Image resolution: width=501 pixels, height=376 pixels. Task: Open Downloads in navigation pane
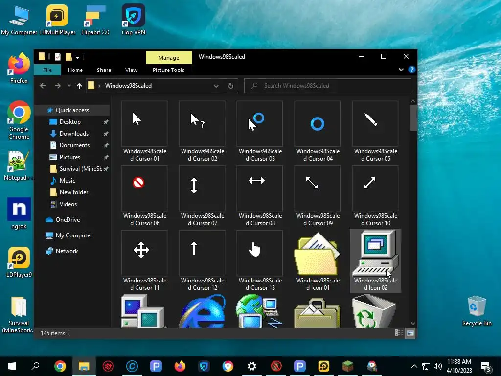coord(74,134)
